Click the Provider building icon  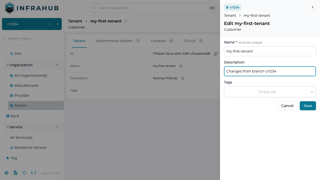pos(11,95)
